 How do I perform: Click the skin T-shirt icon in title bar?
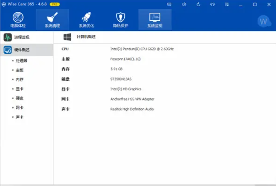pyautogui.click(x=213, y=4)
